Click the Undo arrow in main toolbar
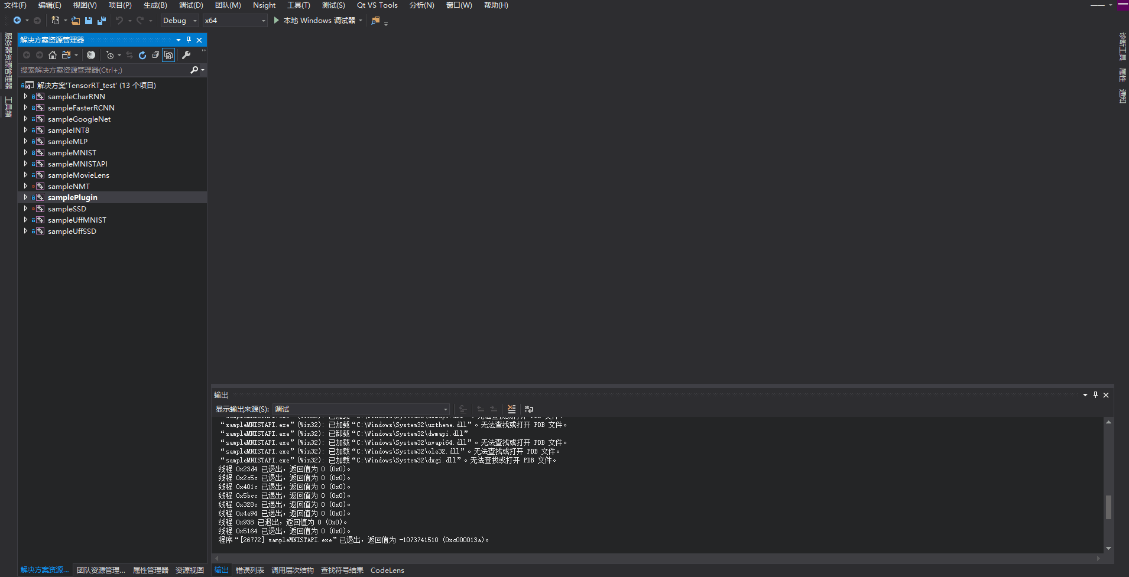1129x577 pixels. (119, 21)
